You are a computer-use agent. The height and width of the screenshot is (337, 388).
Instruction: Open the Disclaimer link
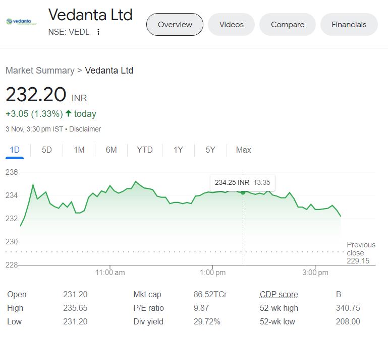[x=85, y=129]
